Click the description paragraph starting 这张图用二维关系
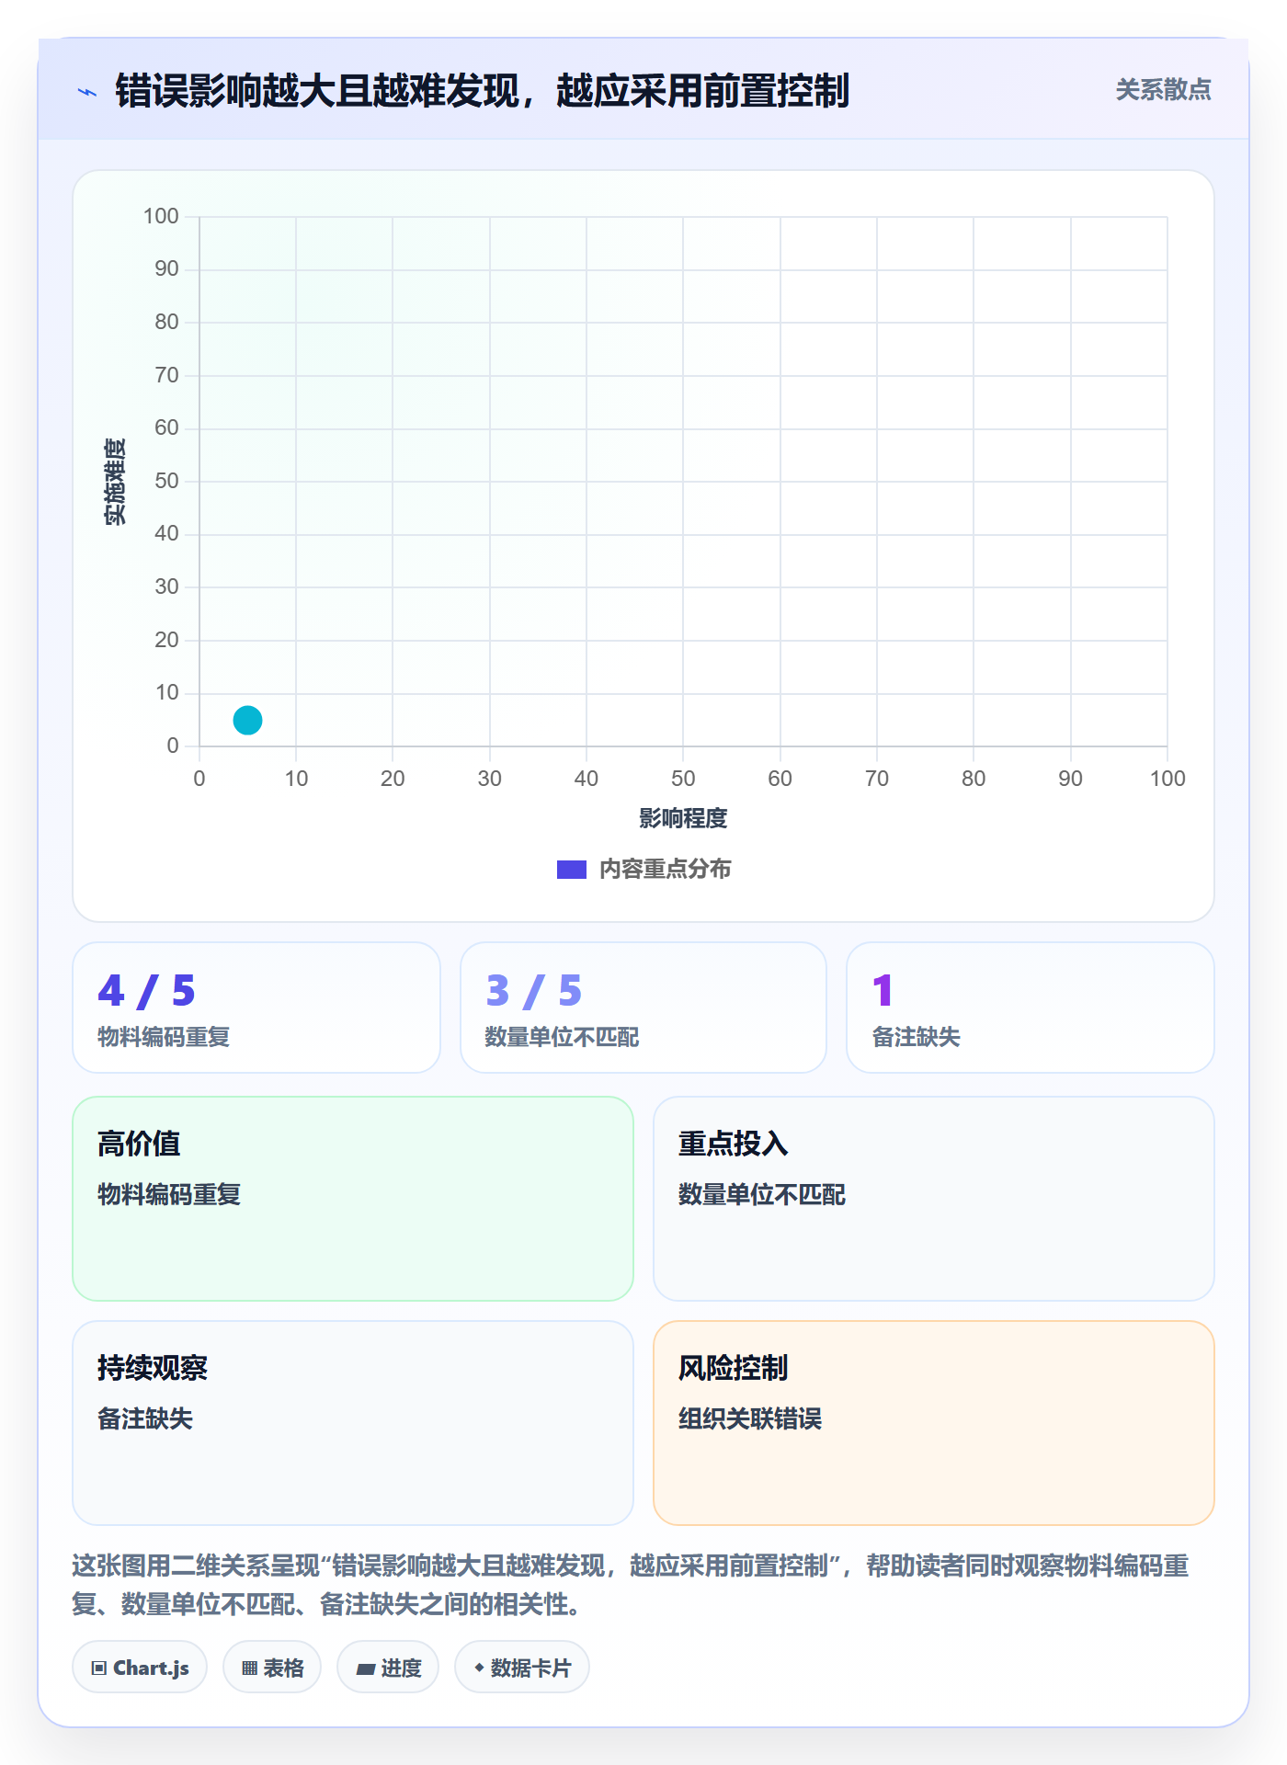 631,1585
